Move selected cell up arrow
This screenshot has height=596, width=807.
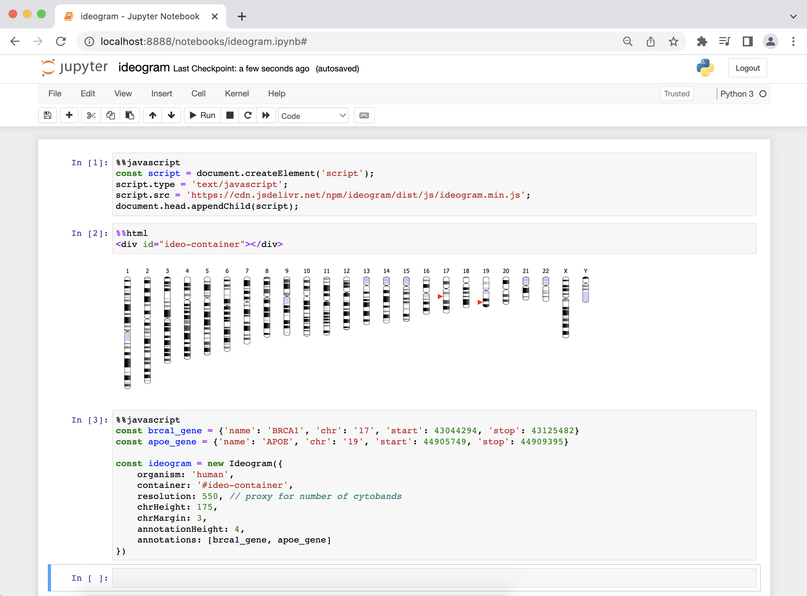click(153, 115)
